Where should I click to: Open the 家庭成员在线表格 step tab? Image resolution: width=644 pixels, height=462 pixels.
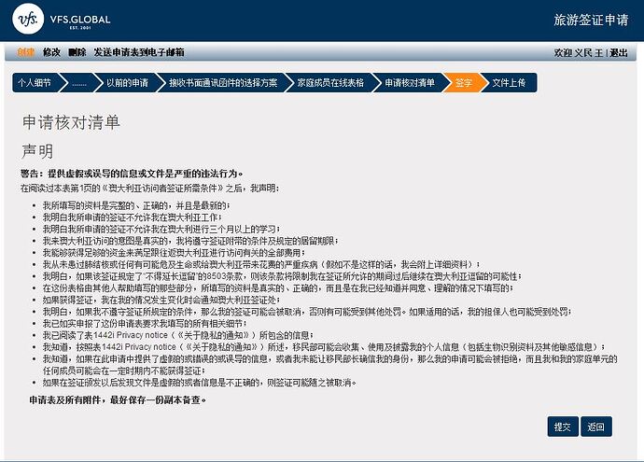[x=330, y=83]
